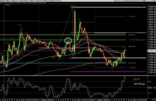Click the cursor data readout line dated 08-09-22

23,3
